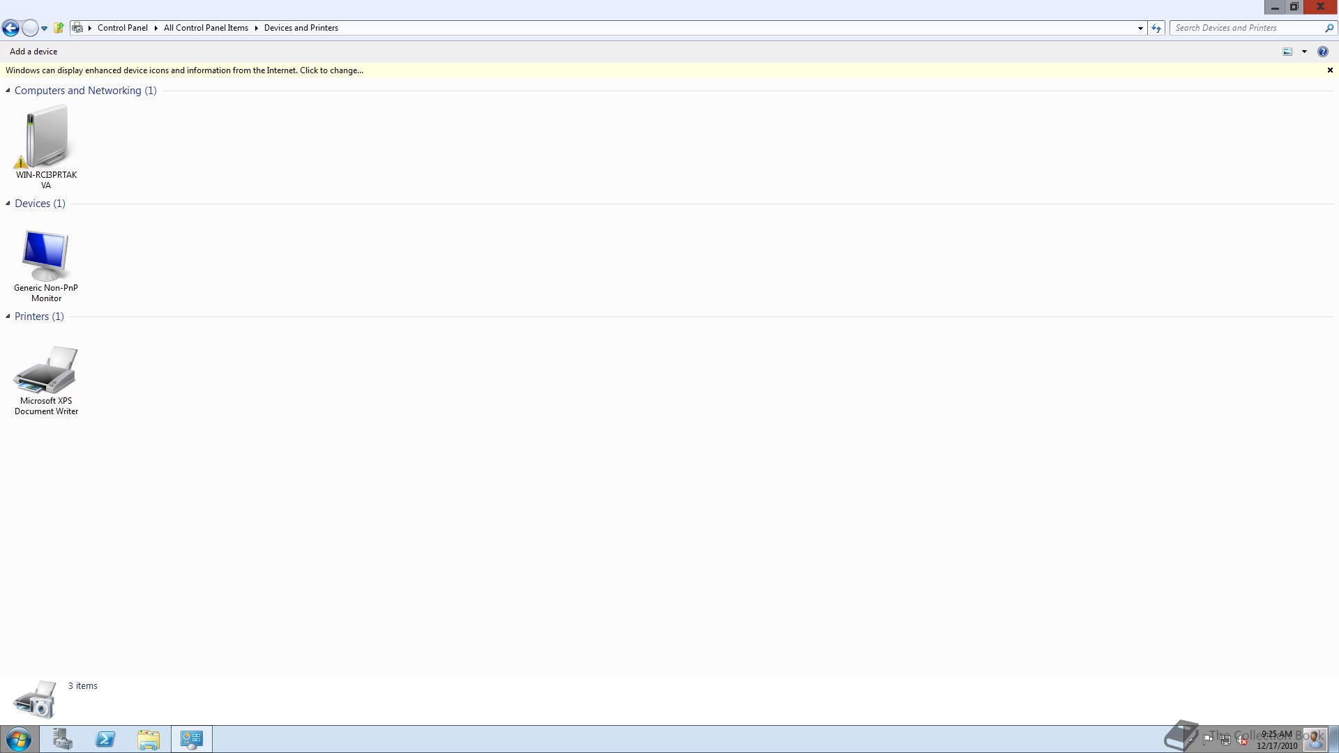
Task: Expand arrow after All Control Panel Items
Action: coord(256,28)
